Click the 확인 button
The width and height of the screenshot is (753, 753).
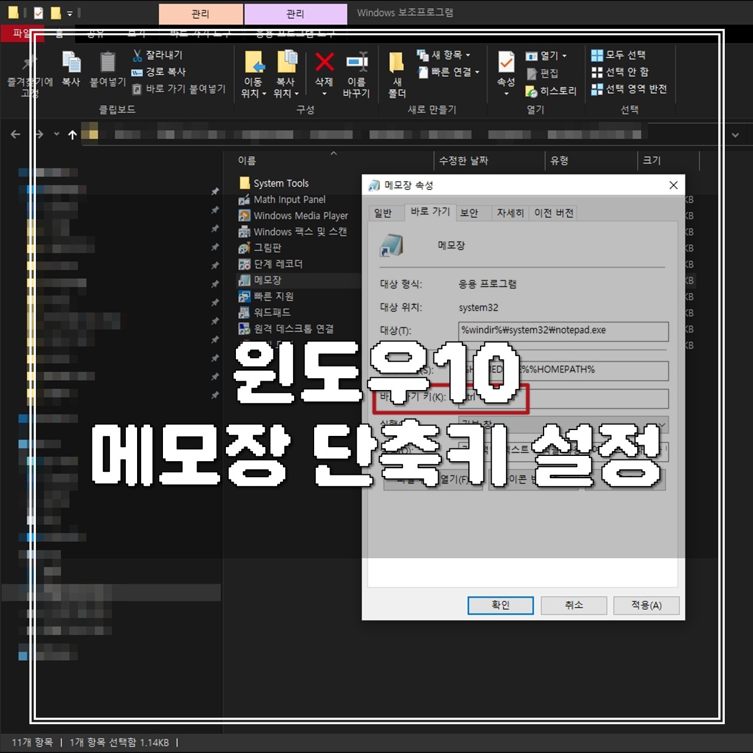(x=501, y=605)
